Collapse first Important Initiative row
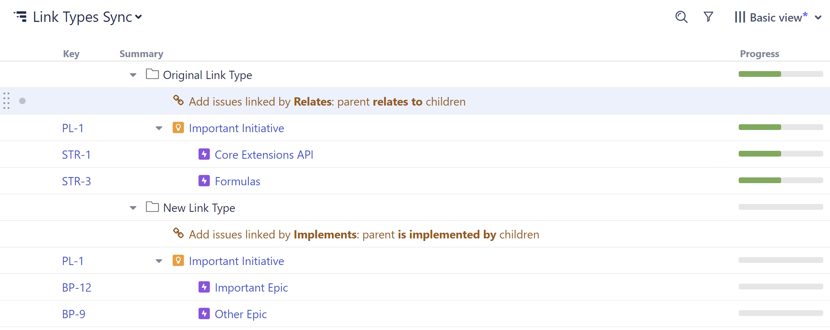 pyautogui.click(x=159, y=128)
